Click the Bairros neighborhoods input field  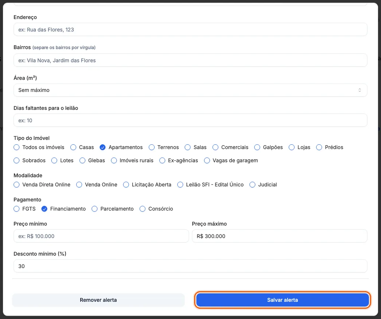point(190,60)
